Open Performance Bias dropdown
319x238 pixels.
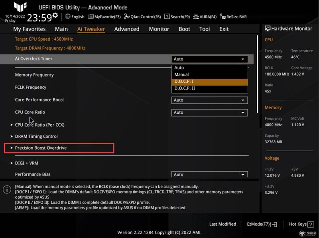point(210,174)
